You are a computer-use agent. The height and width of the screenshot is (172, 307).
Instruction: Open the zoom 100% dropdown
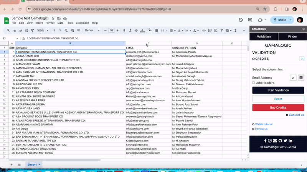coord(43,30)
